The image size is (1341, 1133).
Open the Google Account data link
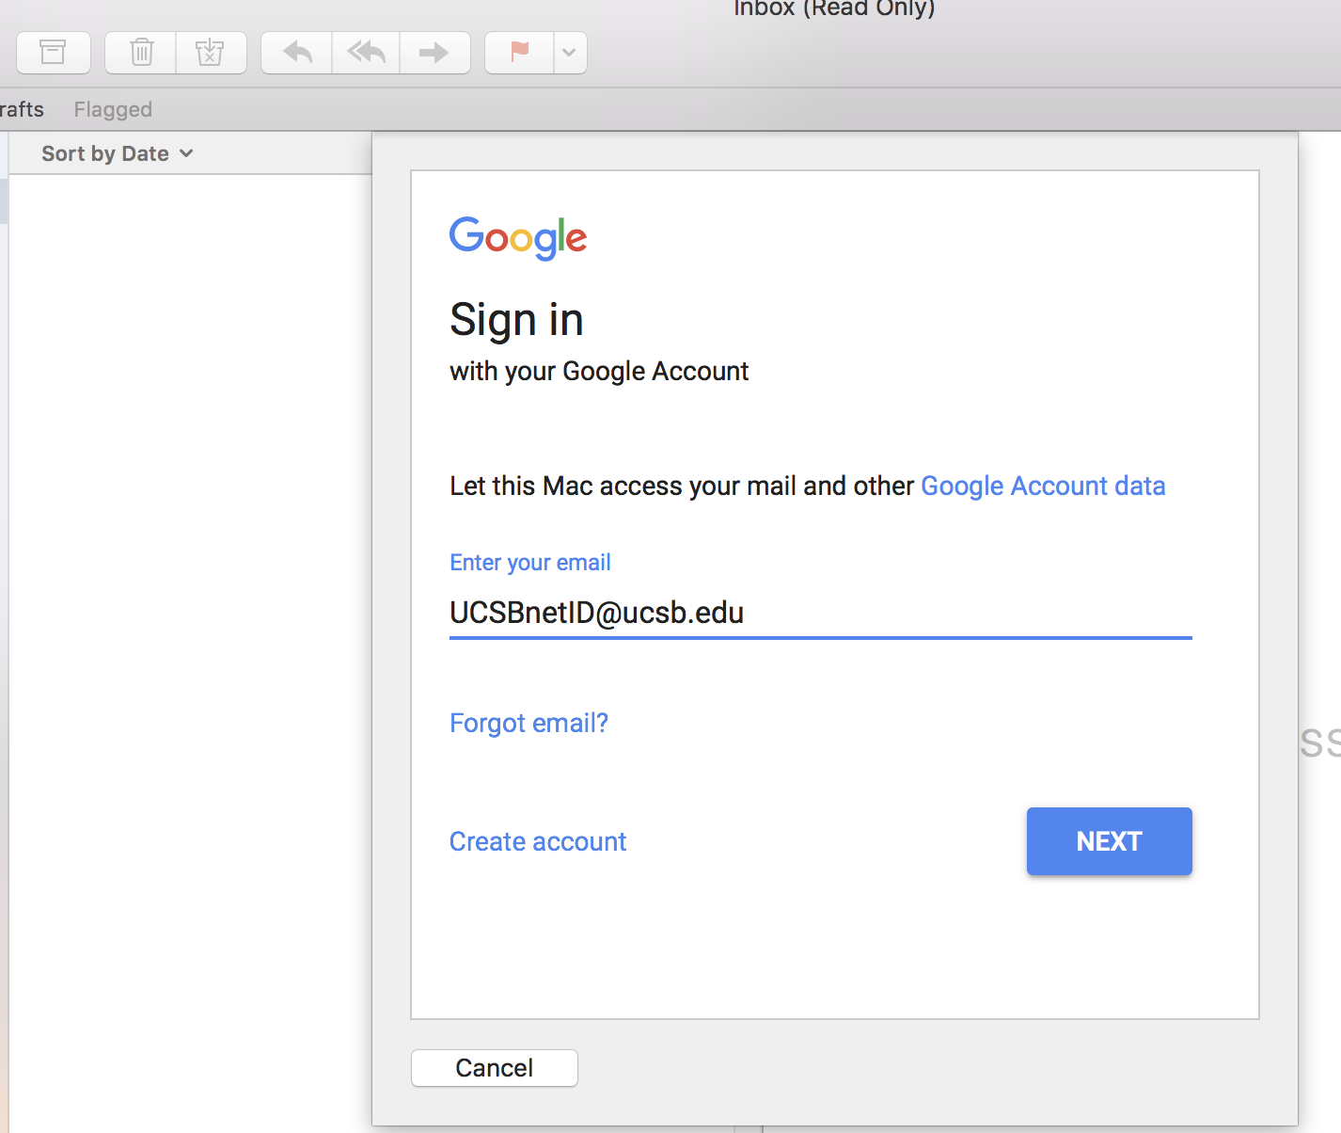pos(1043,486)
